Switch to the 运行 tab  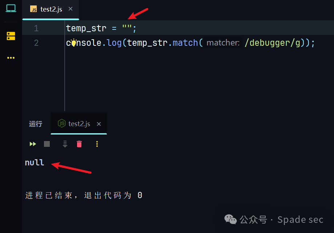[35, 124]
